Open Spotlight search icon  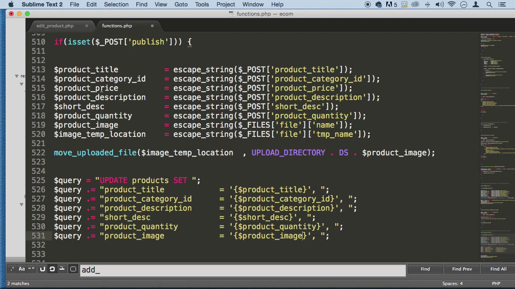point(489,4)
